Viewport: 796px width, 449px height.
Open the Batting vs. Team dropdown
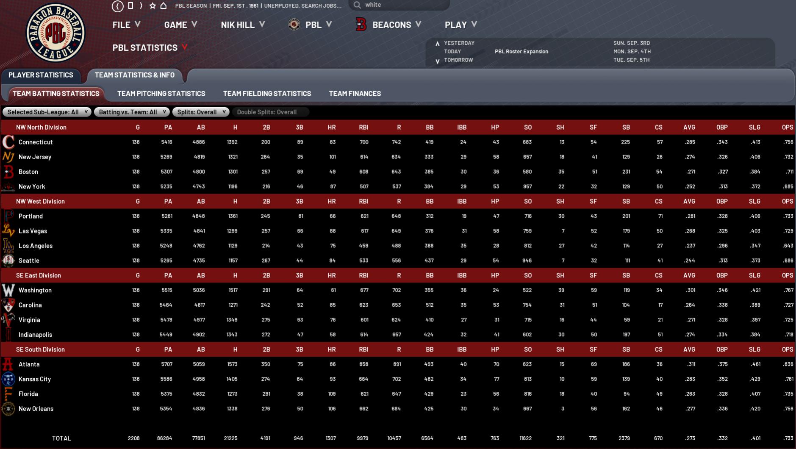(131, 112)
